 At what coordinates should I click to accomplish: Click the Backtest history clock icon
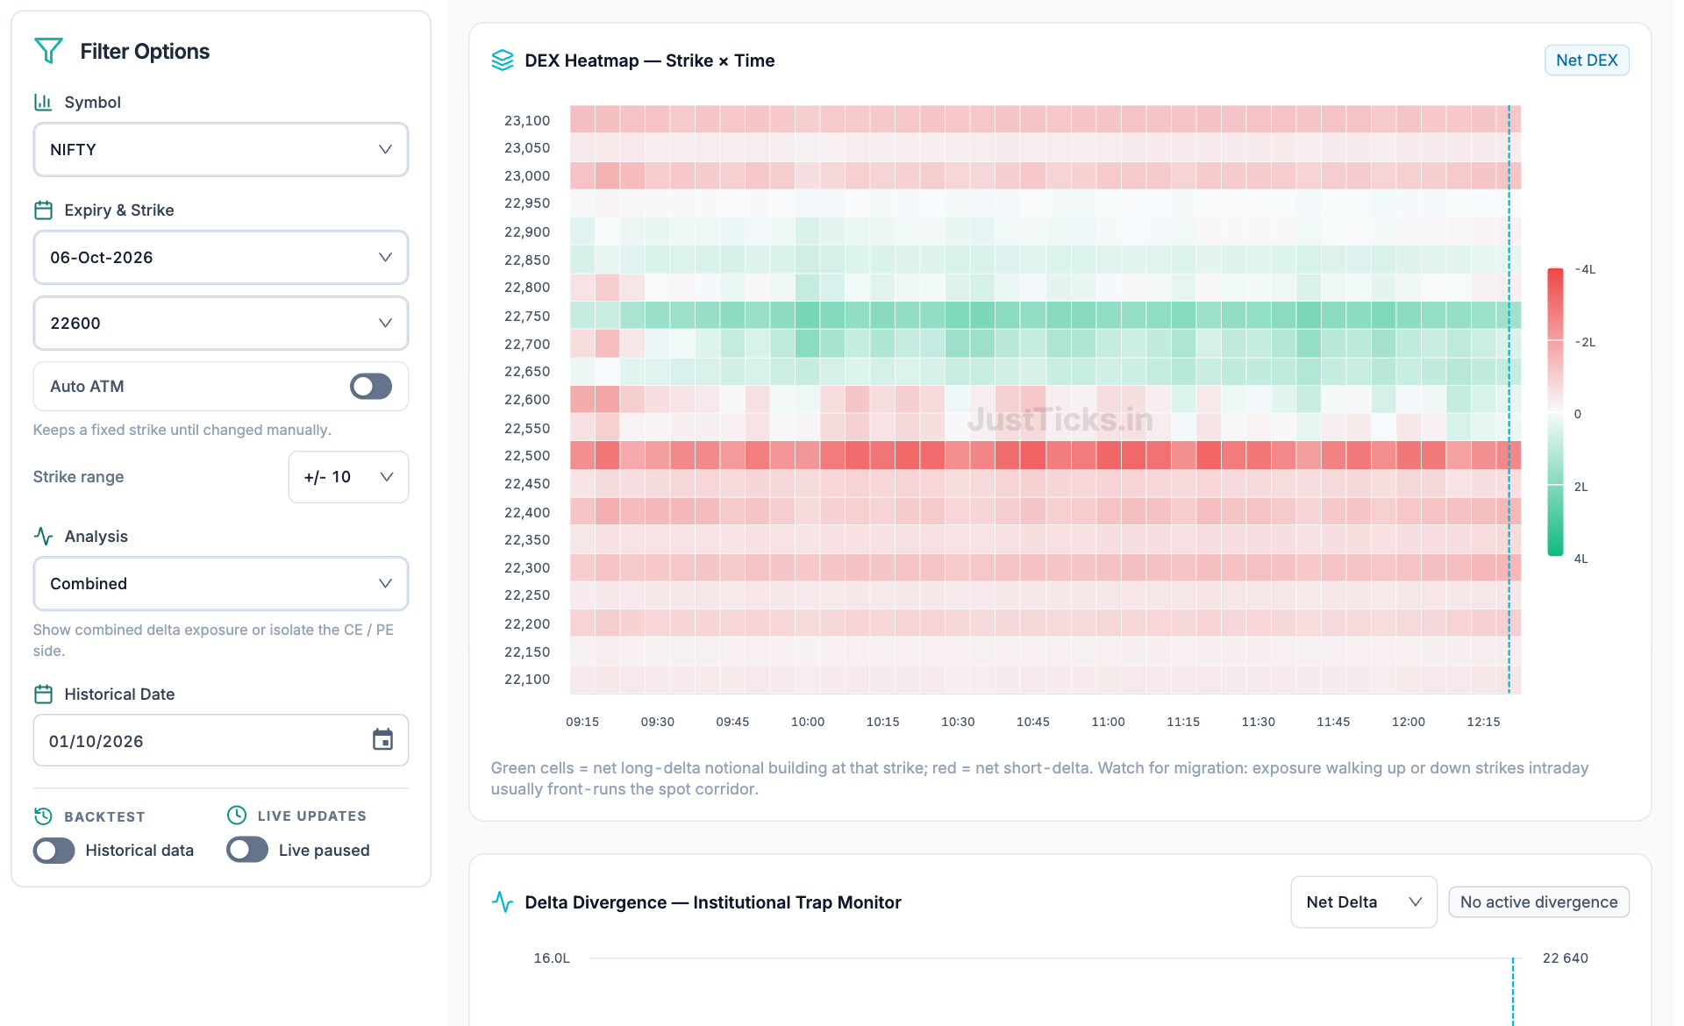(x=43, y=816)
